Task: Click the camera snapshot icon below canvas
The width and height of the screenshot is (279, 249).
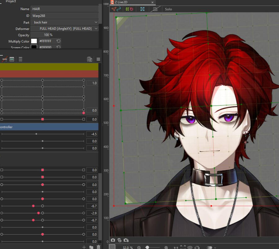Action: pyautogui.click(x=113, y=240)
